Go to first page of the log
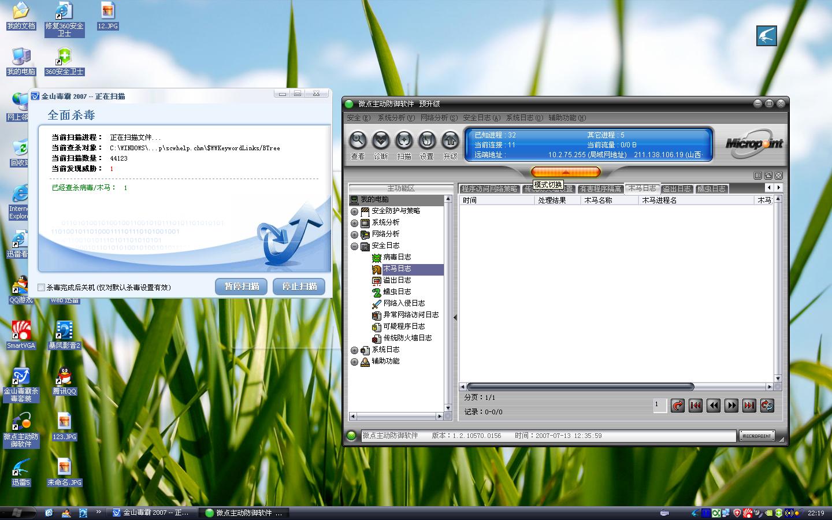This screenshot has height=520, width=832. 696,406
